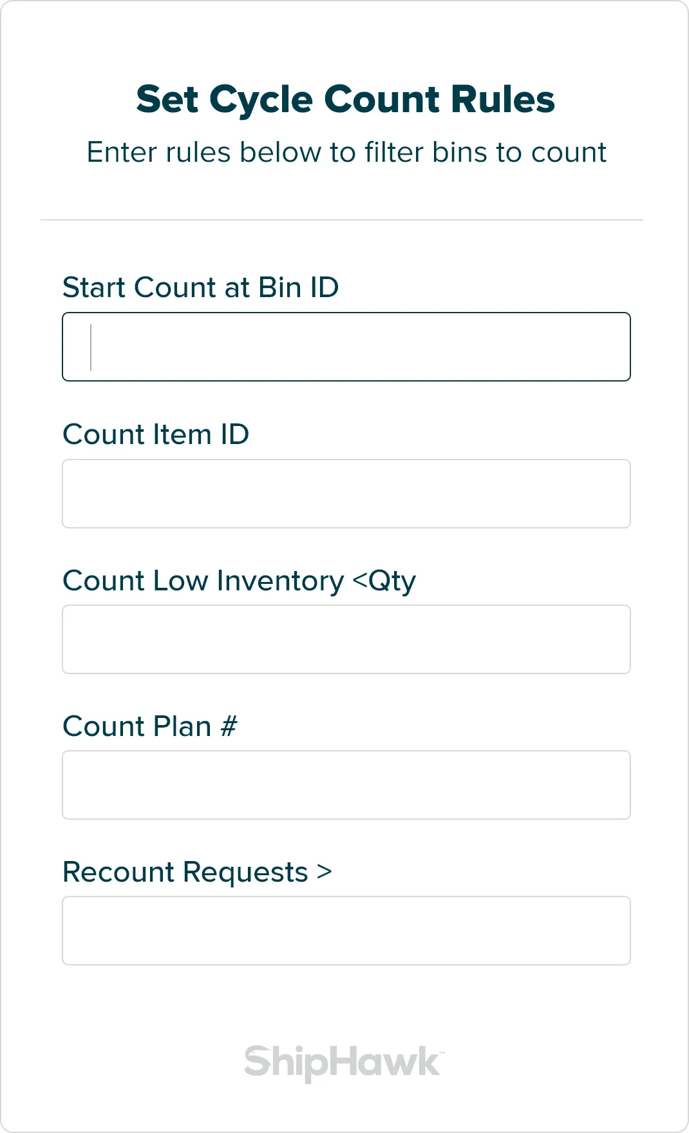Click into the Count Plan # field
The height and width of the screenshot is (1133, 689).
(346, 785)
